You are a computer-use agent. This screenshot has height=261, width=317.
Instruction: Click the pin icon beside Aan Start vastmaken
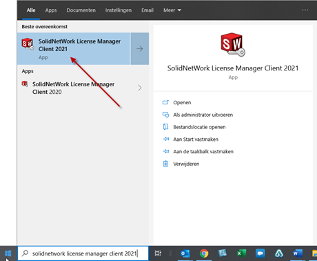[x=166, y=139]
